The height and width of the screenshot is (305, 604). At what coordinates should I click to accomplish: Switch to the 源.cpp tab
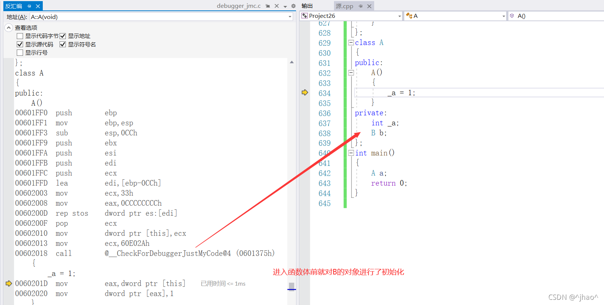tap(344, 6)
